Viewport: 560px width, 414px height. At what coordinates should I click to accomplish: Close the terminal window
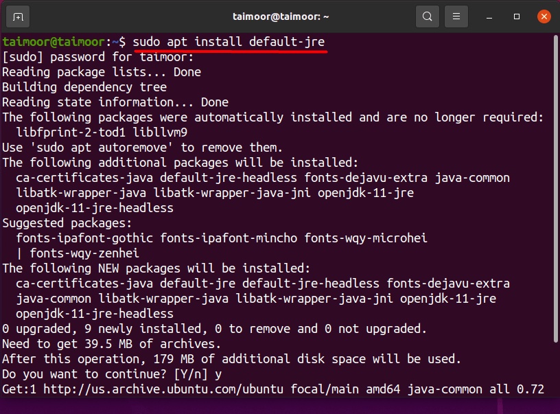coord(544,16)
